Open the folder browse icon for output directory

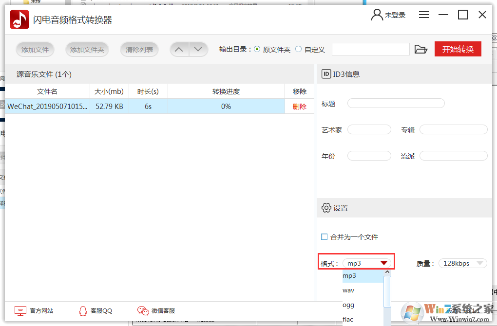point(421,49)
